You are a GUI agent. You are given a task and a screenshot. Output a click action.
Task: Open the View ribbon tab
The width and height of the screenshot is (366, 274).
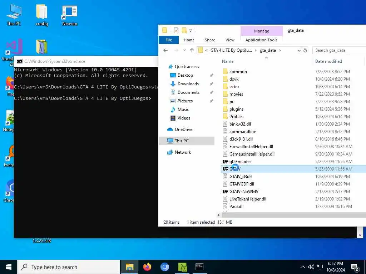point(230,40)
